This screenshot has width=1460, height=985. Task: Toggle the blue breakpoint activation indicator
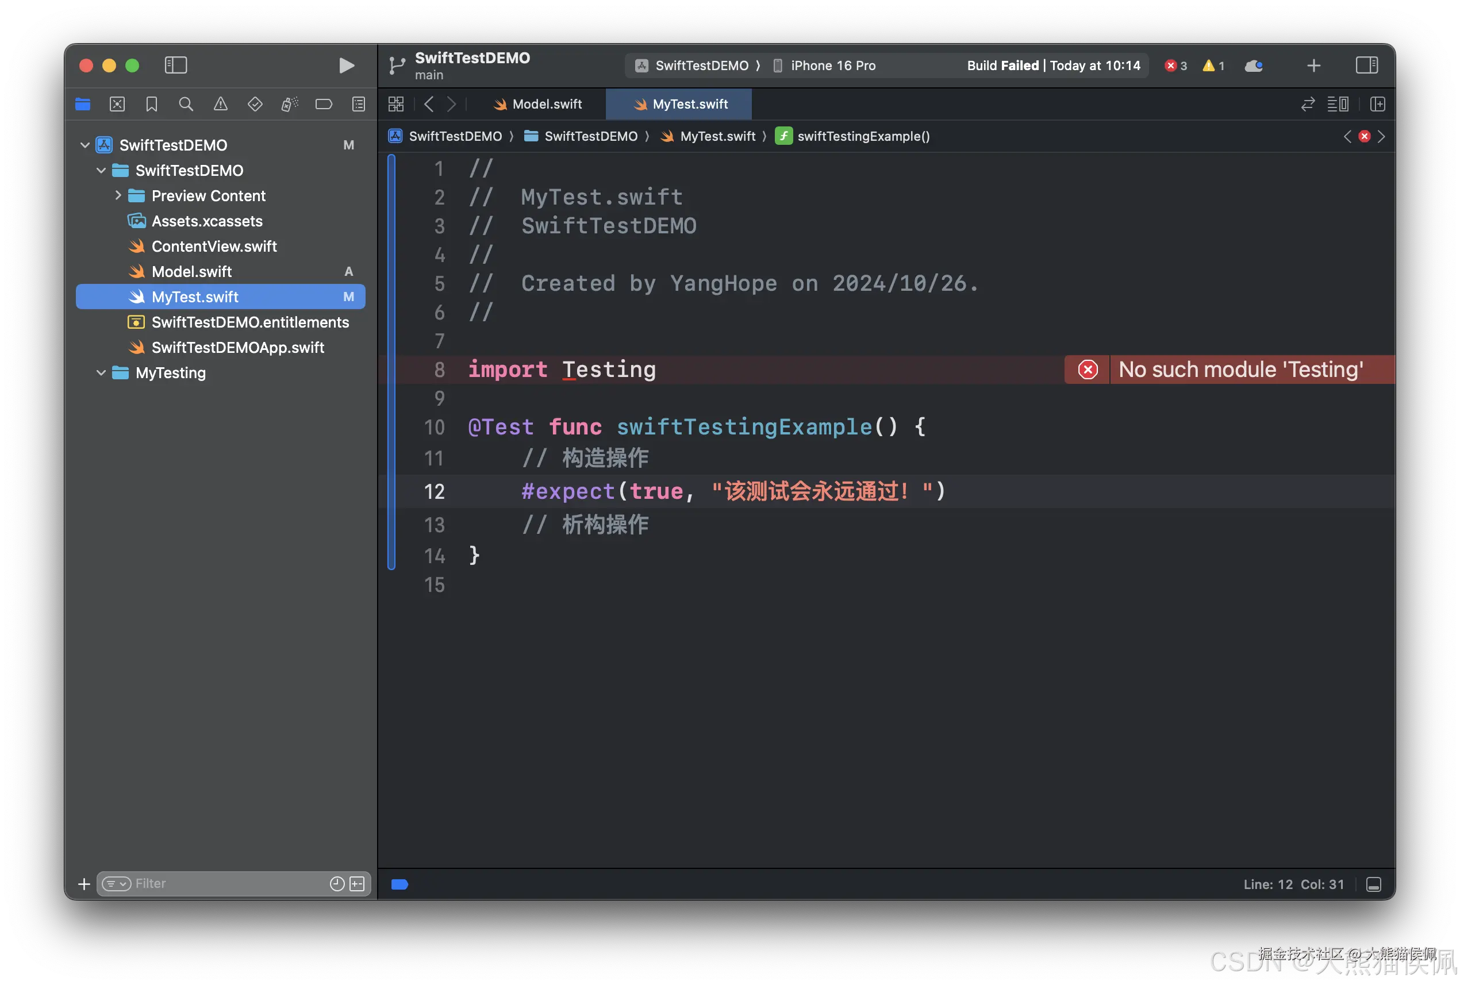click(x=399, y=884)
